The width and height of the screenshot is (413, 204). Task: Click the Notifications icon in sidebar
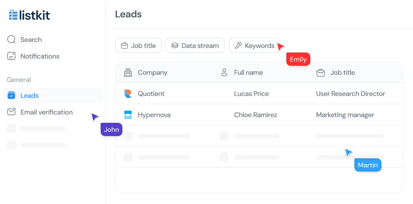tap(11, 56)
